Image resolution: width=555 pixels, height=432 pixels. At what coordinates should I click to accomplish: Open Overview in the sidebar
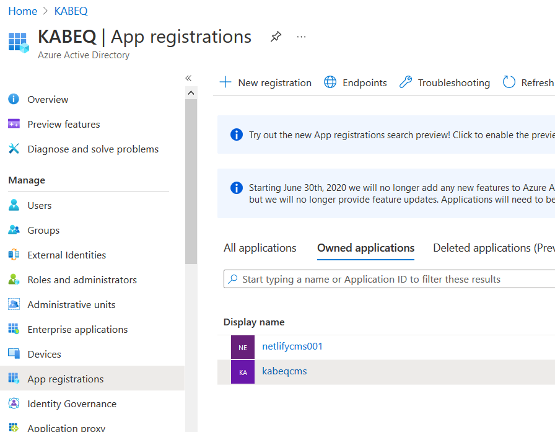tap(48, 99)
